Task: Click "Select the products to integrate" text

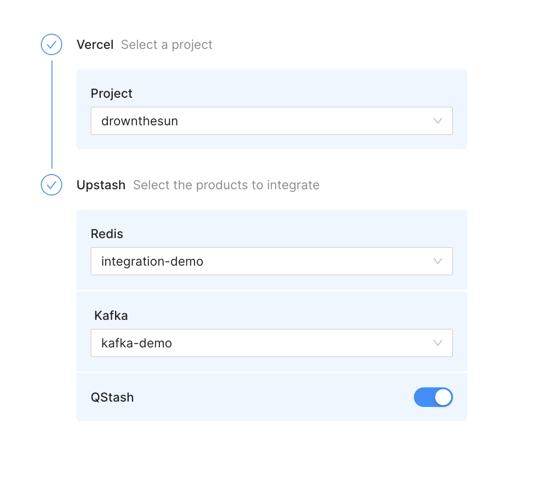Action: tap(226, 185)
